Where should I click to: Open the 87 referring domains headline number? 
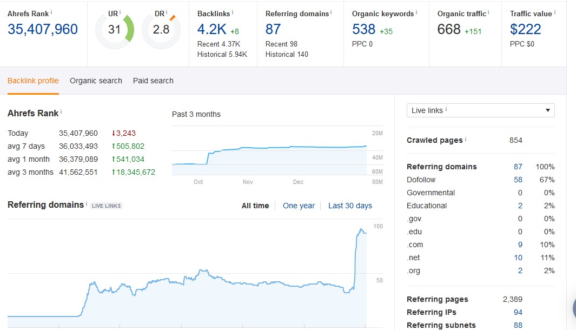(273, 29)
